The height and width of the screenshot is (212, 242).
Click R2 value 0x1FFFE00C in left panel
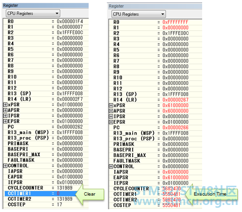70,32
